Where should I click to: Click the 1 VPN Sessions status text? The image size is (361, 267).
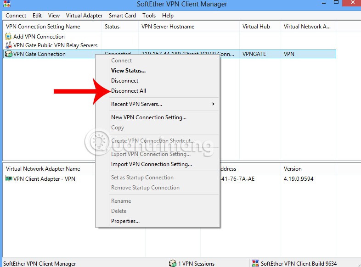pos(196,263)
